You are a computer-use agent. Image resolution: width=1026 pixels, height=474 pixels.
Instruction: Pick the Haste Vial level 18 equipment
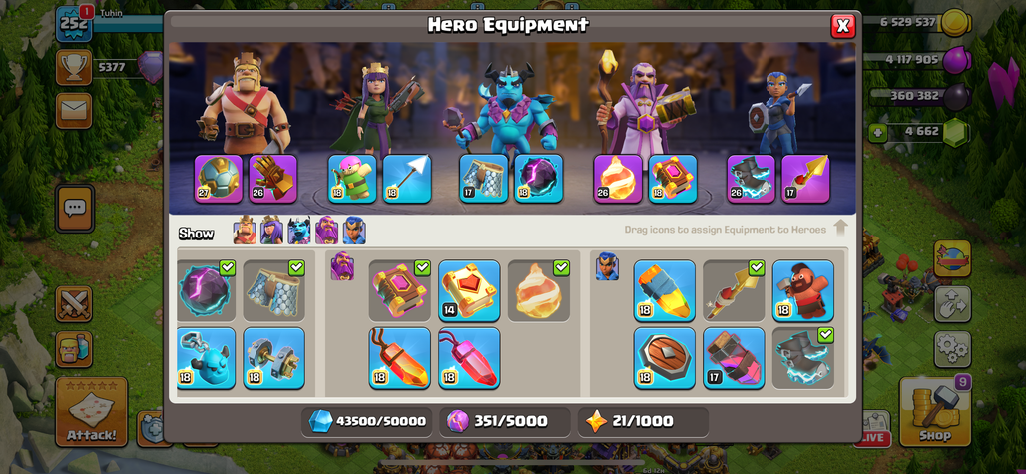pos(664,291)
